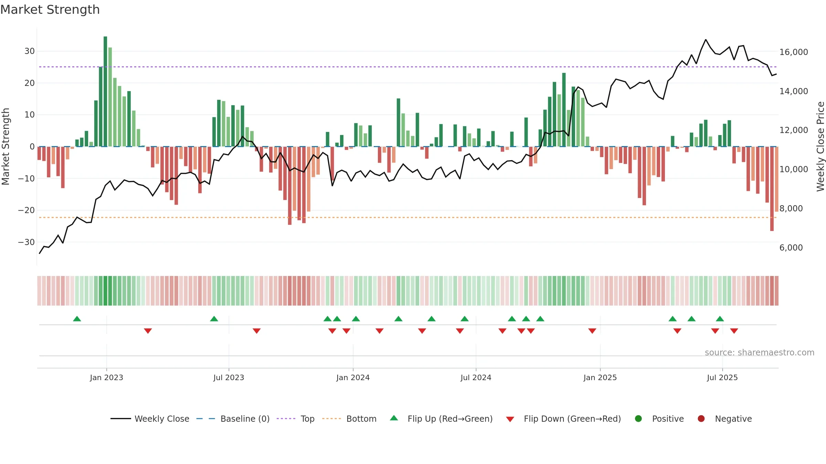Click the 20 tick on the left axis
The image size is (826, 464).
[x=30, y=83]
